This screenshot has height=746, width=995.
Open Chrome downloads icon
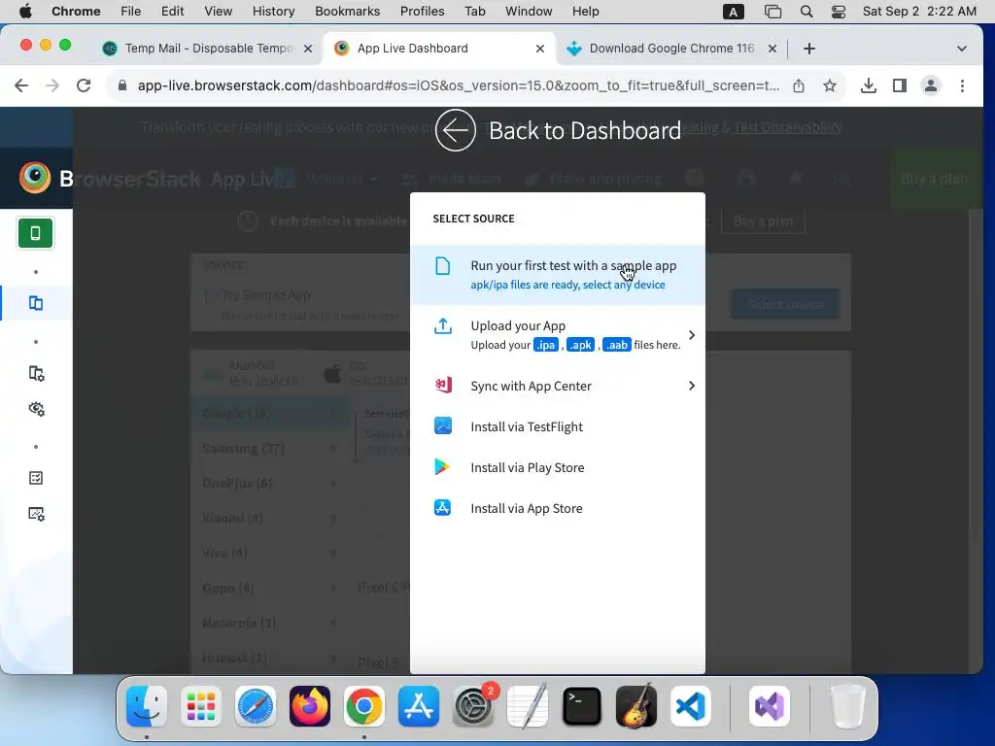pos(868,85)
